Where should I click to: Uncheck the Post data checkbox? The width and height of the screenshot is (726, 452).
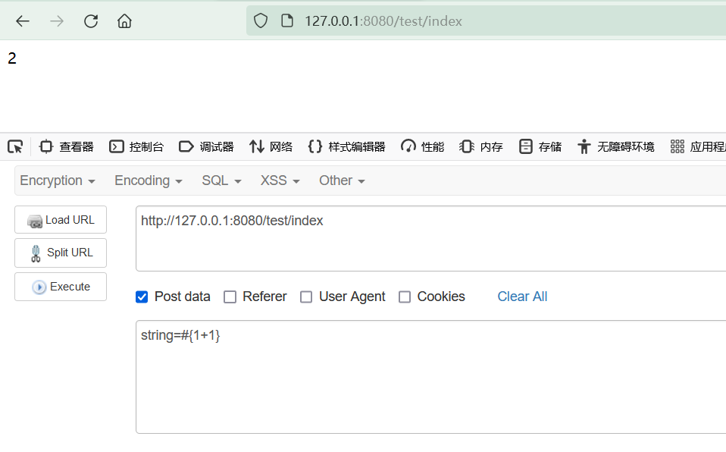tap(142, 297)
